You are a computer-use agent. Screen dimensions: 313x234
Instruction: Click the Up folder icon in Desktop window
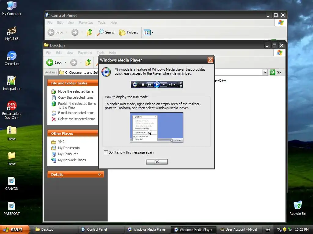click(88, 62)
